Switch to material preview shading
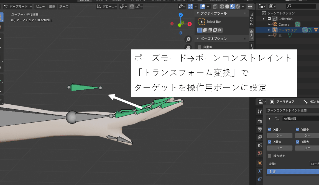This screenshot has width=319, height=185. (x=232, y=6)
